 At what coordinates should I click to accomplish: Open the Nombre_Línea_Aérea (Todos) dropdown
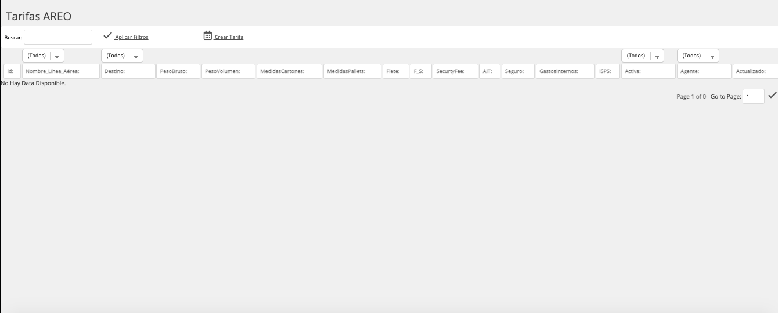coord(43,56)
